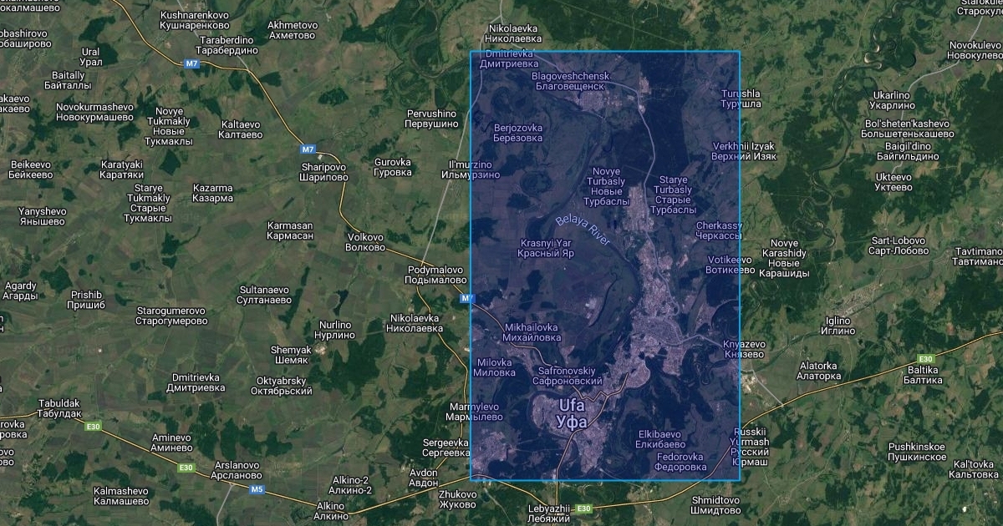Image resolution: width=1003 pixels, height=526 pixels.
Task: Click the M5 highway shield
Action: tap(257, 489)
